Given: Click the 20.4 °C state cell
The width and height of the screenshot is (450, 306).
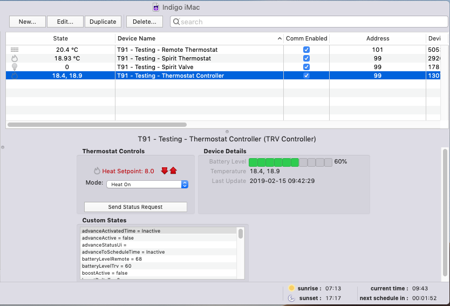Looking at the screenshot, I should 67,50.
